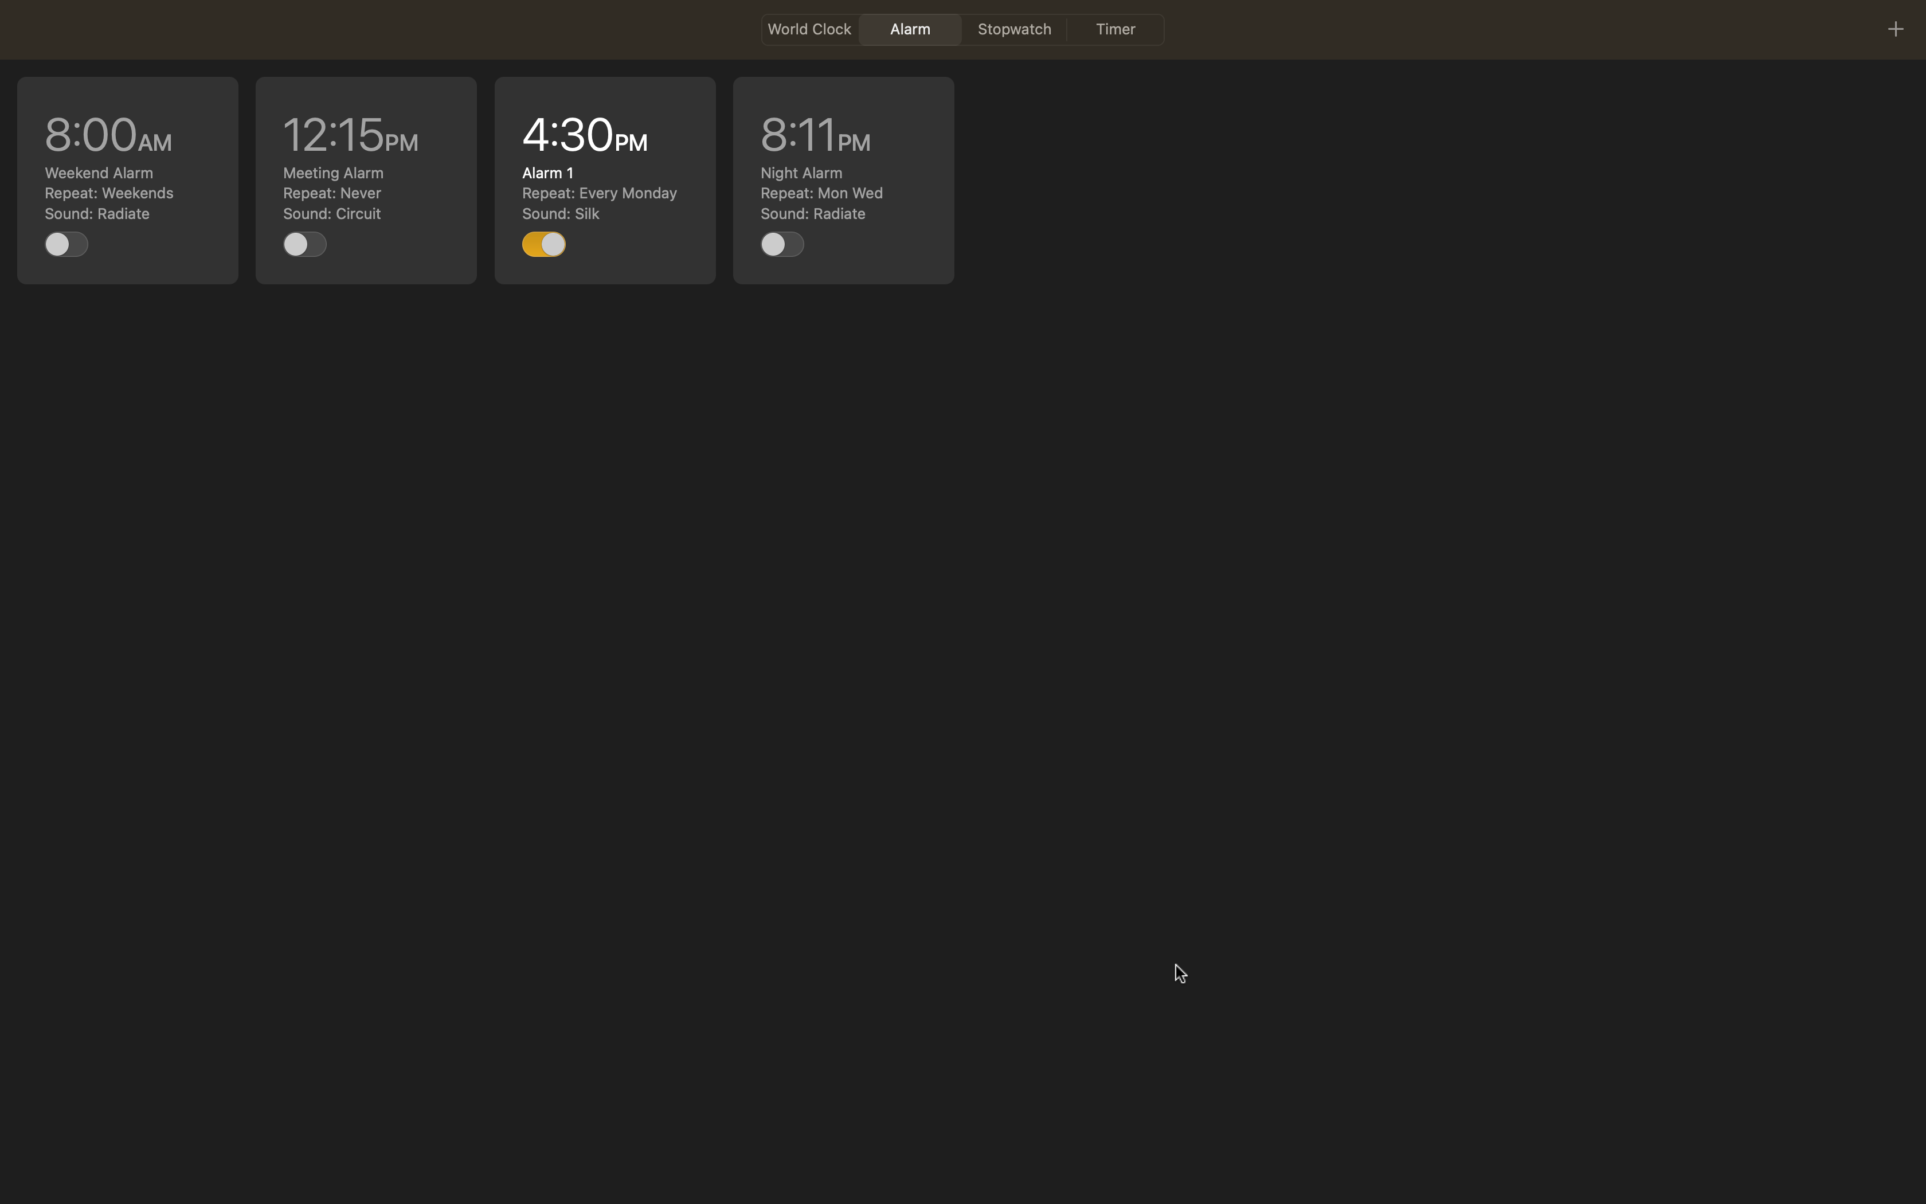
Task: Click Repeat: Mon Wed on Night Alarm
Action: (x=820, y=194)
